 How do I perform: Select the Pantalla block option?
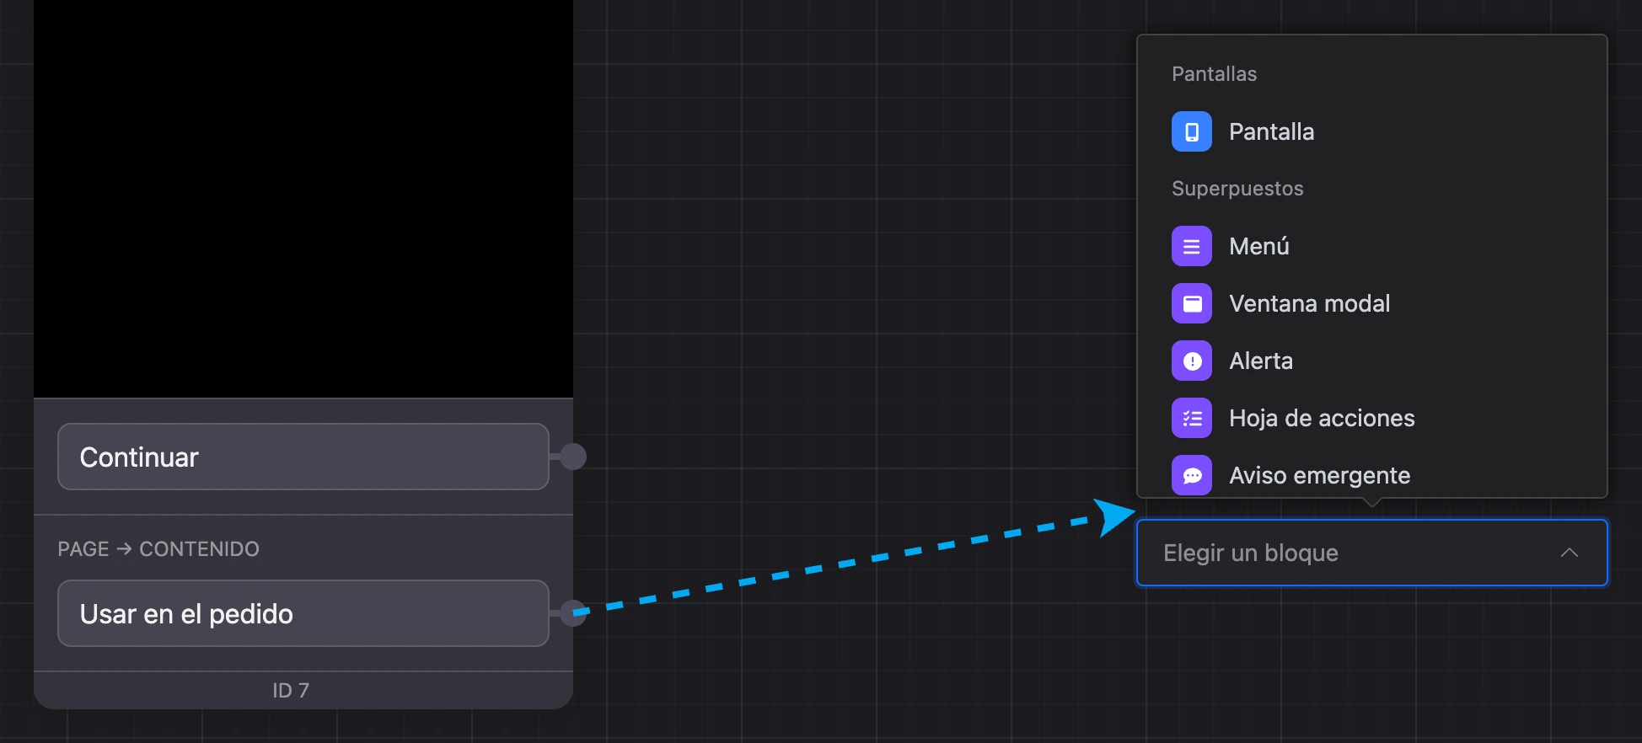click(1371, 131)
